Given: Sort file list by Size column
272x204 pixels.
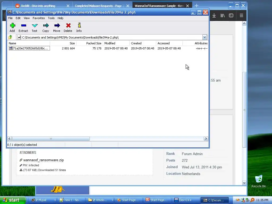Looking at the screenshot, I should (x=63, y=43).
